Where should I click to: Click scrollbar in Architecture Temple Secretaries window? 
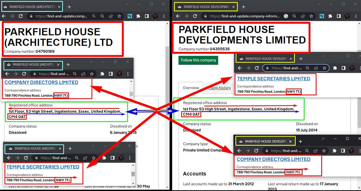coord(133,174)
